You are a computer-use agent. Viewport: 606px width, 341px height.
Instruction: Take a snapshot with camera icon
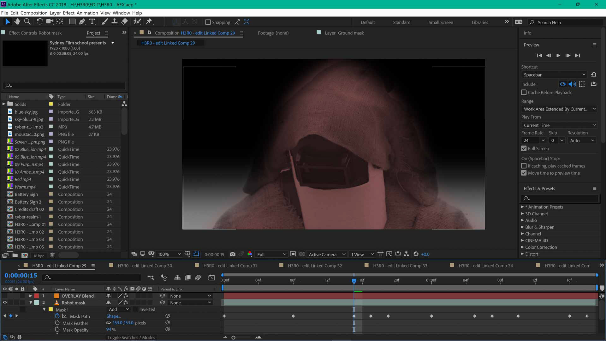tap(233, 254)
